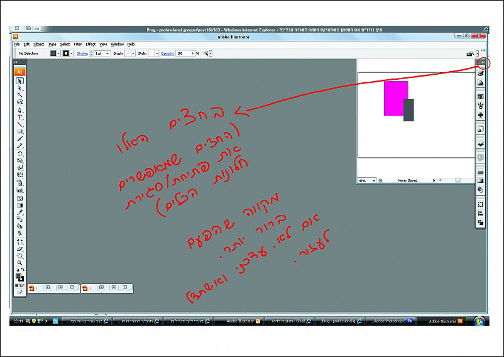The width and height of the screenshot is (504, 357).
Task: Open the Stroke panel icon
Action: 481,172
